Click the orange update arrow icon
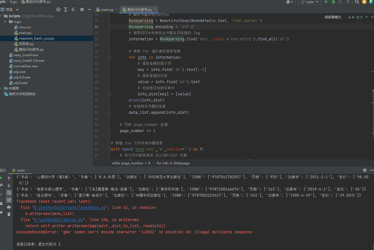Image resolution: width=374 pixels, height=250 pixels. click(364, 2)
